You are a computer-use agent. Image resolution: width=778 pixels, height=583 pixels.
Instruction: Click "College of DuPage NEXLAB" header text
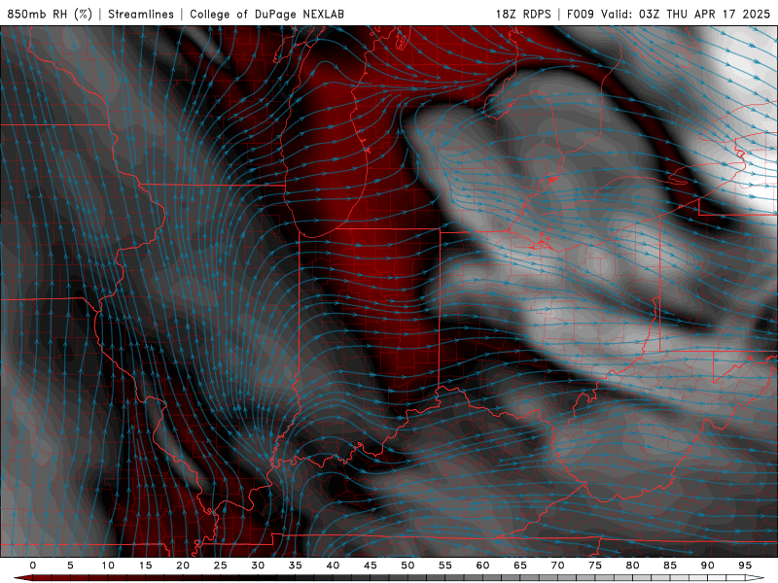coord(266,14)
